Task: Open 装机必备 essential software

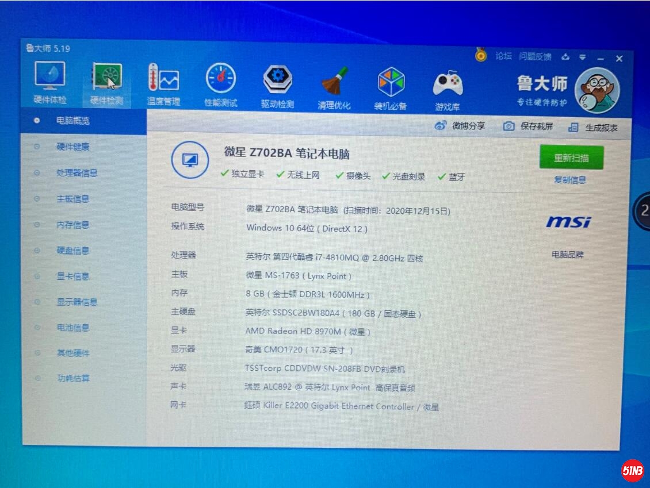Action: tap(391, 89)
